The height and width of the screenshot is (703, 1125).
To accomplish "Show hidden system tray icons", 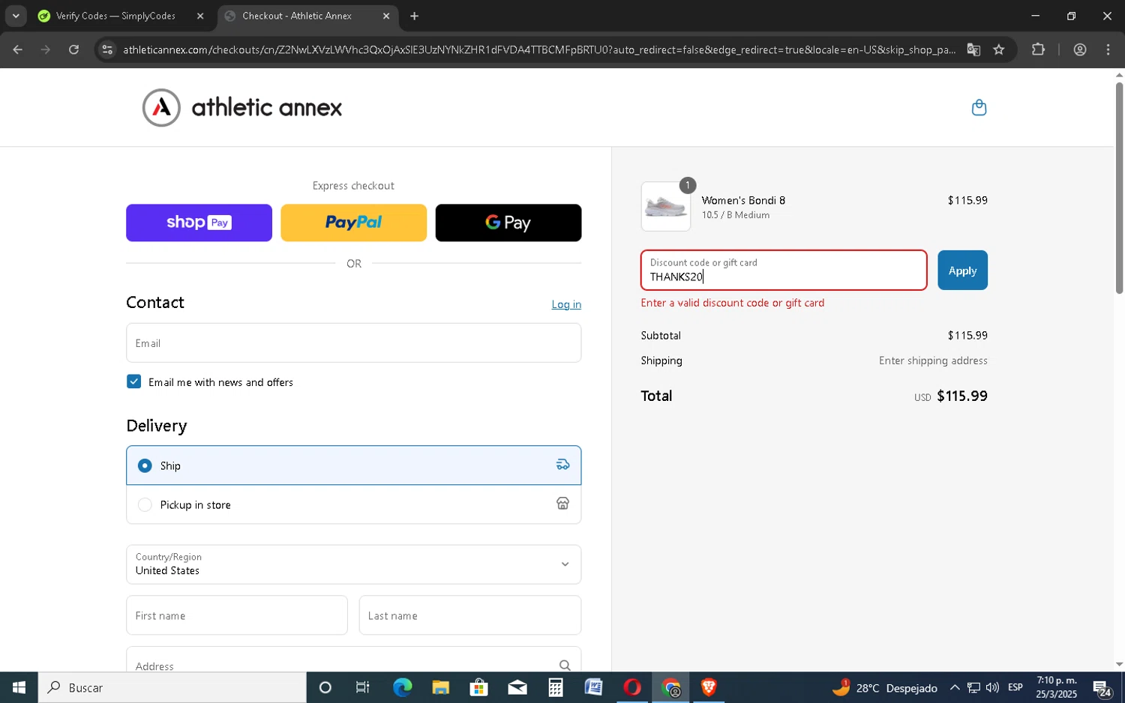I will [x=955, y=687].
